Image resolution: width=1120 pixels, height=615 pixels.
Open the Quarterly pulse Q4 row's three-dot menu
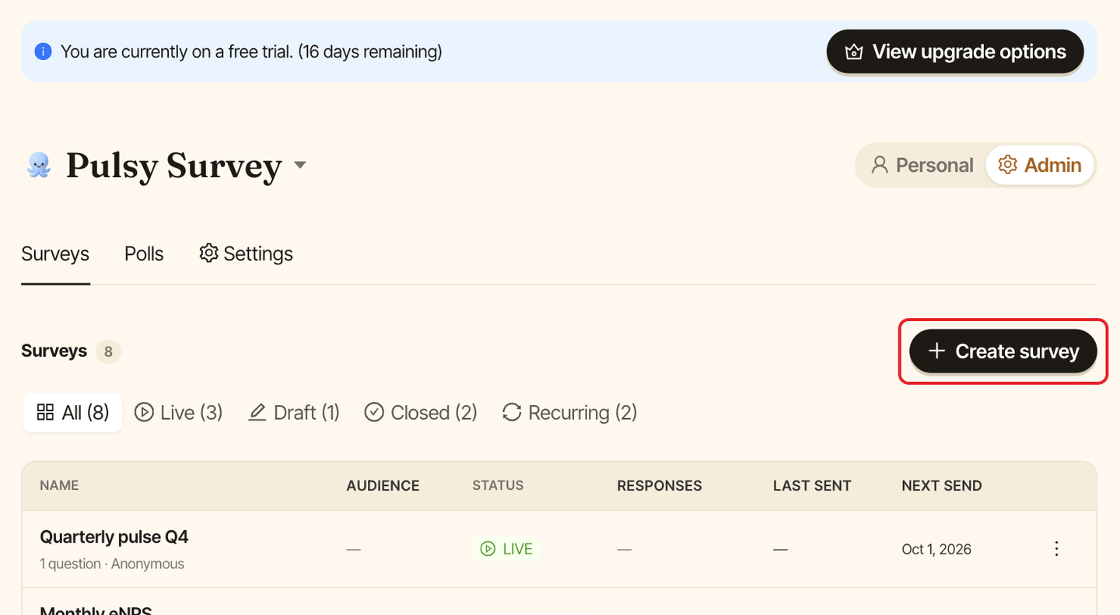(1056, 549)
